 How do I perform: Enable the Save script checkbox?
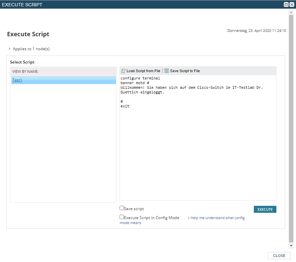(122, 208)
